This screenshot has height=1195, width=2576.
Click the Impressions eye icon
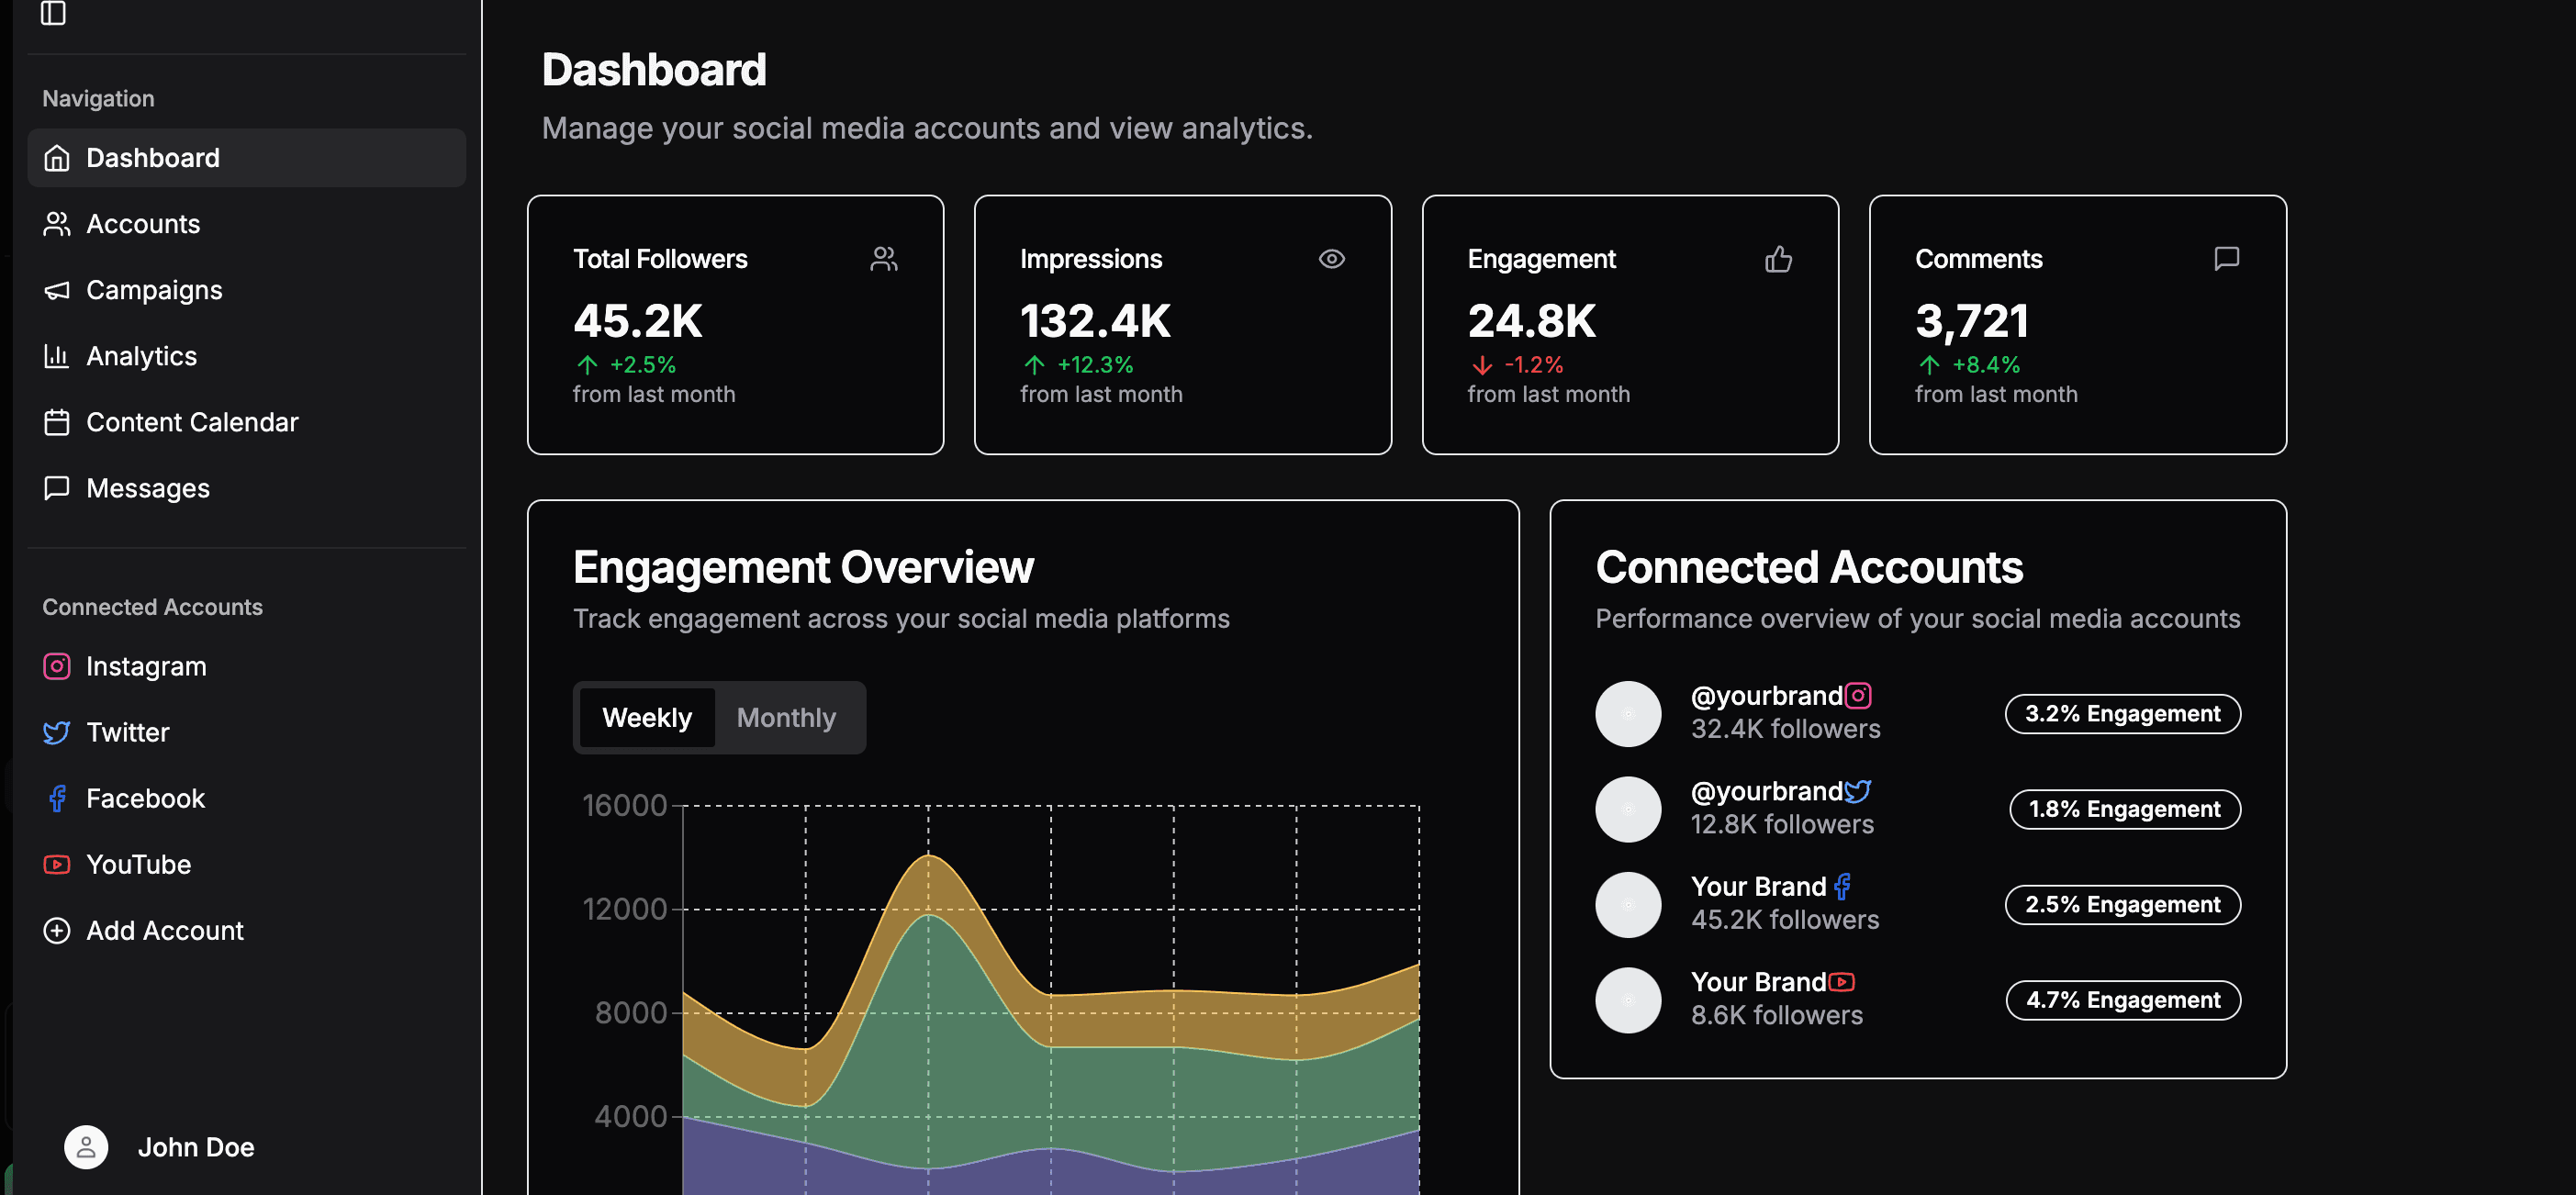coord(1331,258)
